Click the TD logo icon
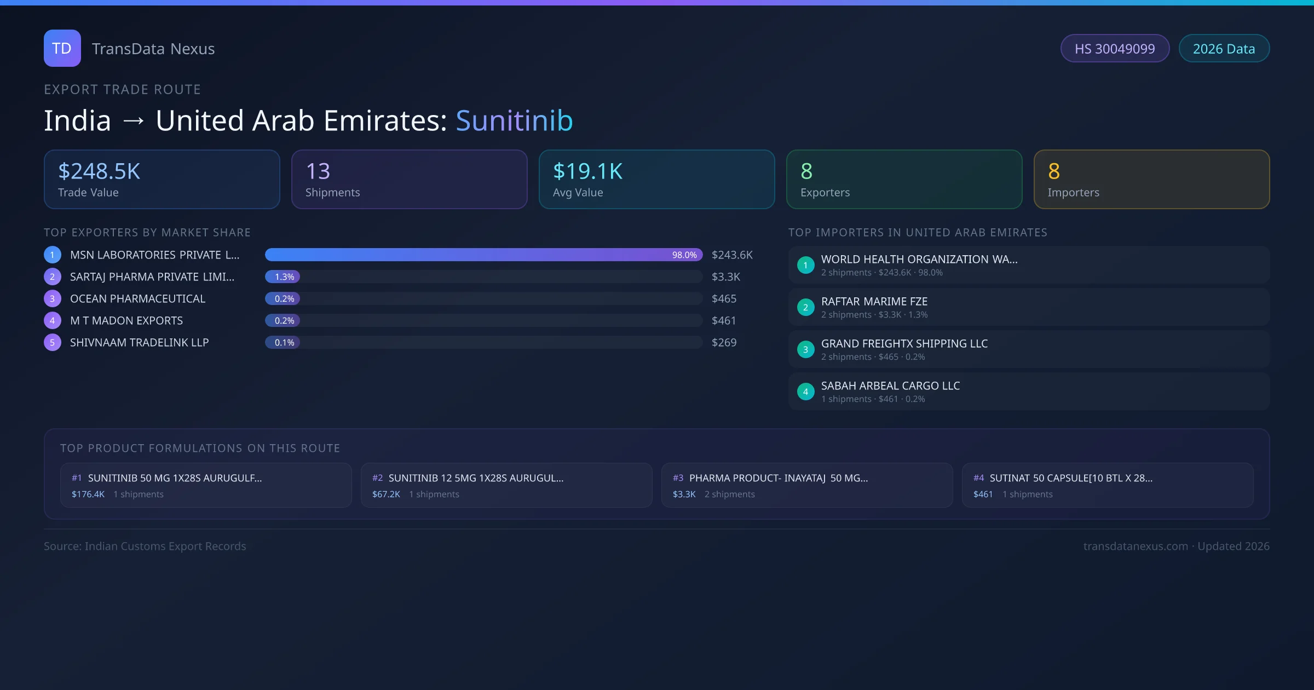Screen dimensions: 1314x690 62,48
